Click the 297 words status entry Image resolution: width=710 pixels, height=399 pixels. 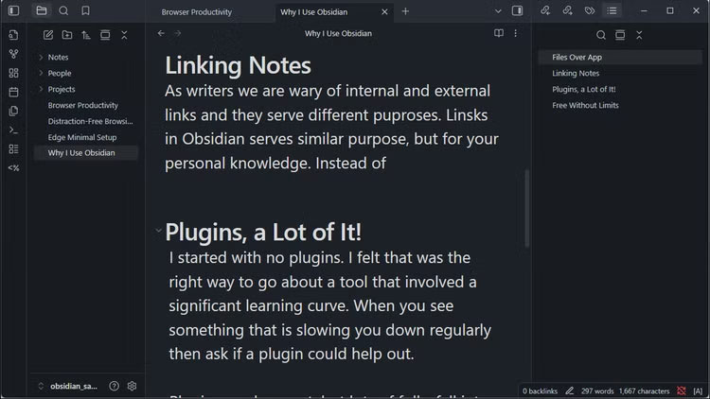(x=596, y=390)
